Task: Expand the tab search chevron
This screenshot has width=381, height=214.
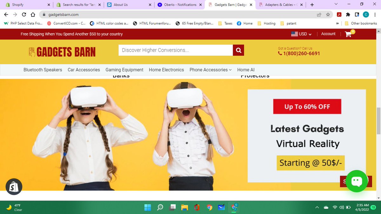Action: point(337,4)
